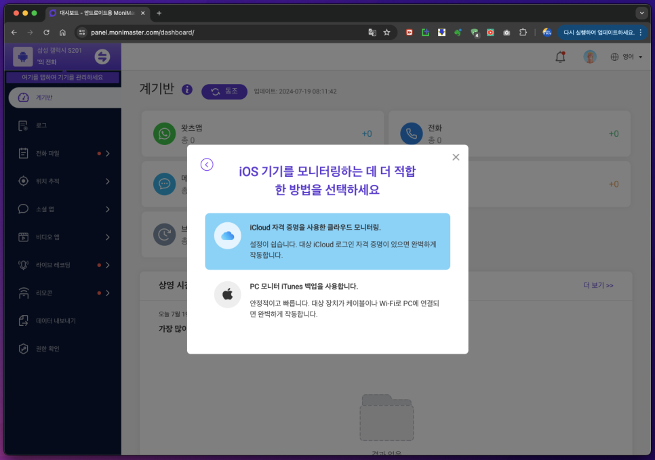This screenshot has width=655, height=460.
Task: Close the 대시보드 browser tab
Action: click(x=143, y=13)
